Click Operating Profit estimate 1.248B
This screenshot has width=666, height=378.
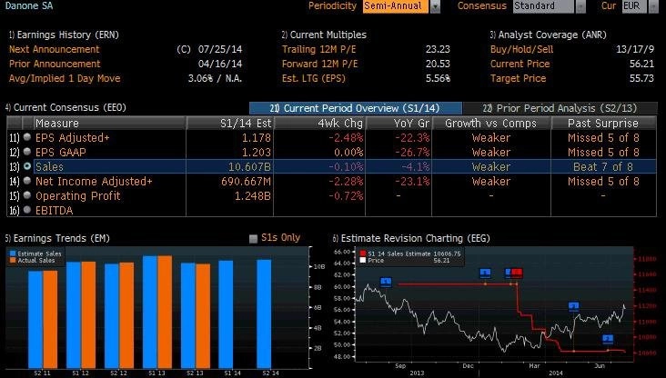[x=253, y=196]
